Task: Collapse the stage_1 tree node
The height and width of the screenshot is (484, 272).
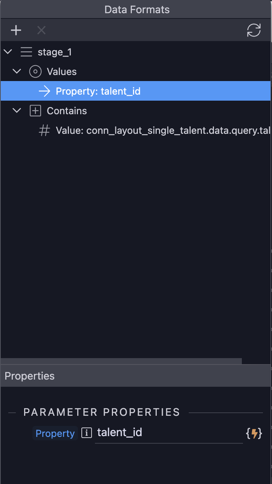Action: pyautogui.click(x=8, y=52)
